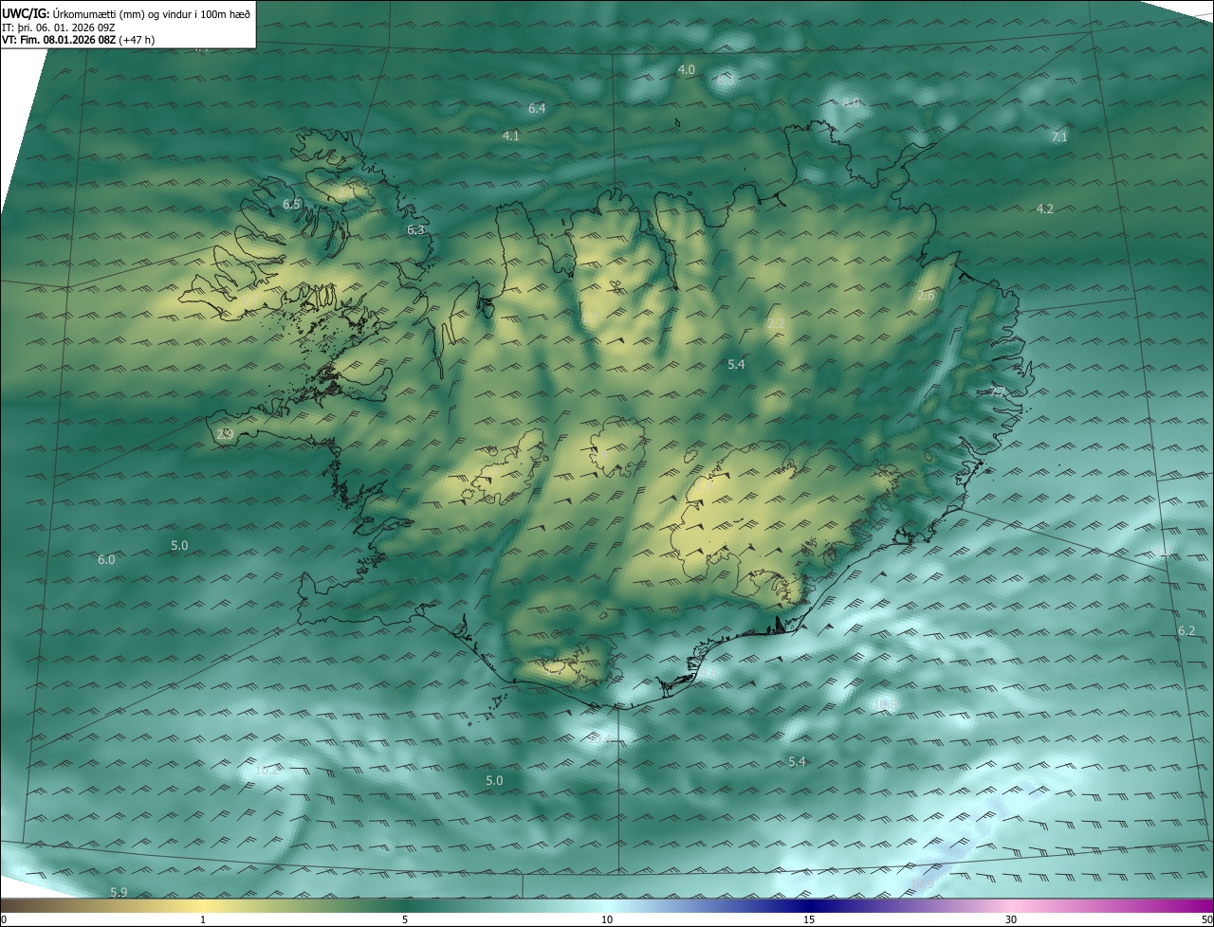Click the 2.9 value on Snæfellsnes peninsula
This screenshot has width=1214, height=927.
(x=225, y=434)
